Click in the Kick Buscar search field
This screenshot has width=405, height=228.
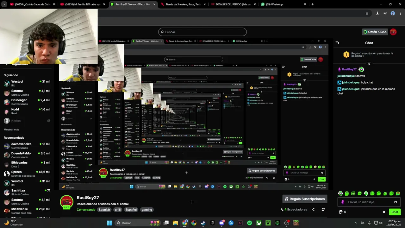202,32
